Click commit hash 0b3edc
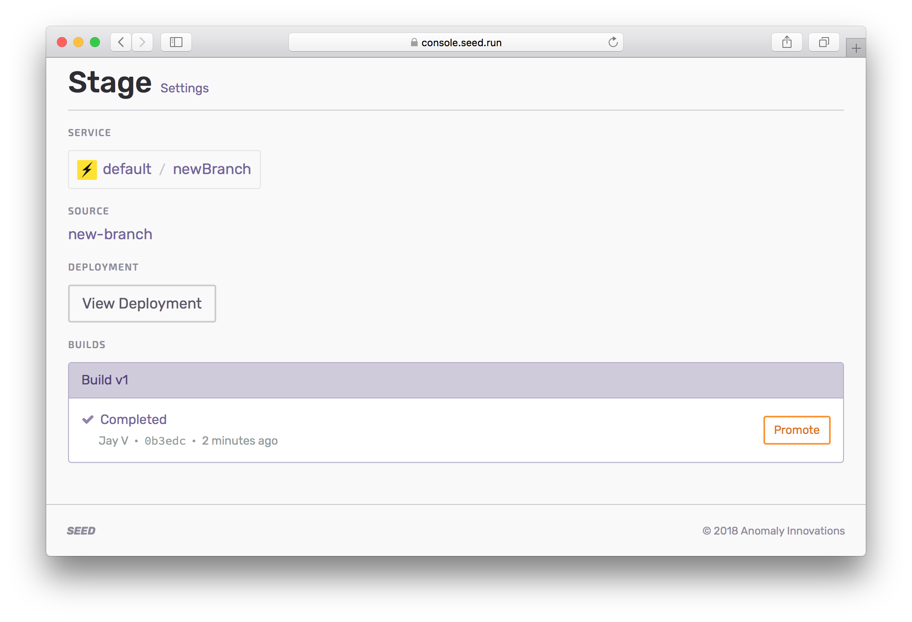The image size is (912, 622). (165, 441)
